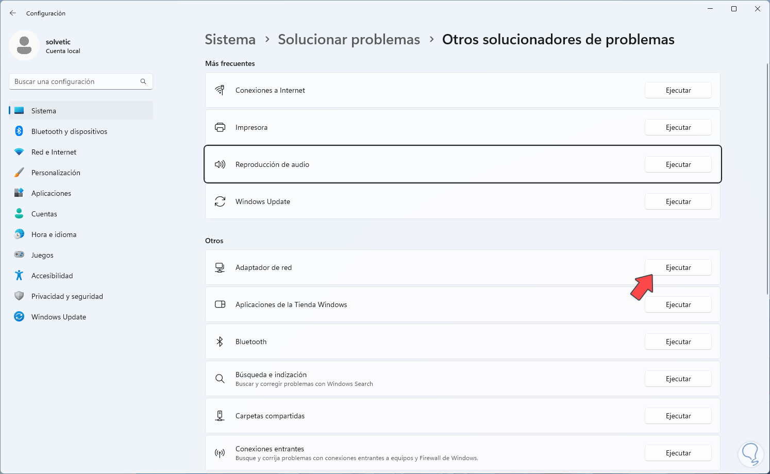Click the back arrow in title bar
Image resolution: width=770 pixels, height=474 pixels.
[13, 13]
